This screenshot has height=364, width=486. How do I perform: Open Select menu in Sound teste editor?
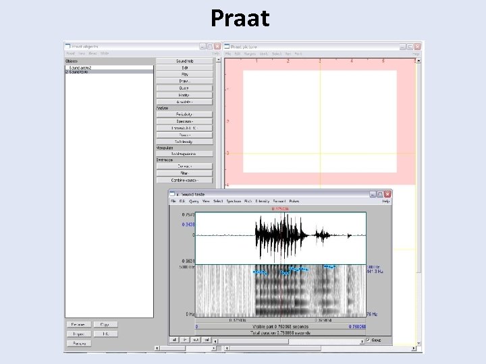(x=218, y=201)
